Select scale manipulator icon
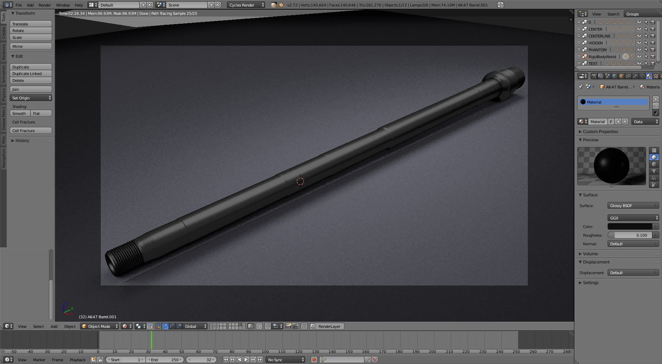This screenshot has height=364, width=662. click(179, 326)
